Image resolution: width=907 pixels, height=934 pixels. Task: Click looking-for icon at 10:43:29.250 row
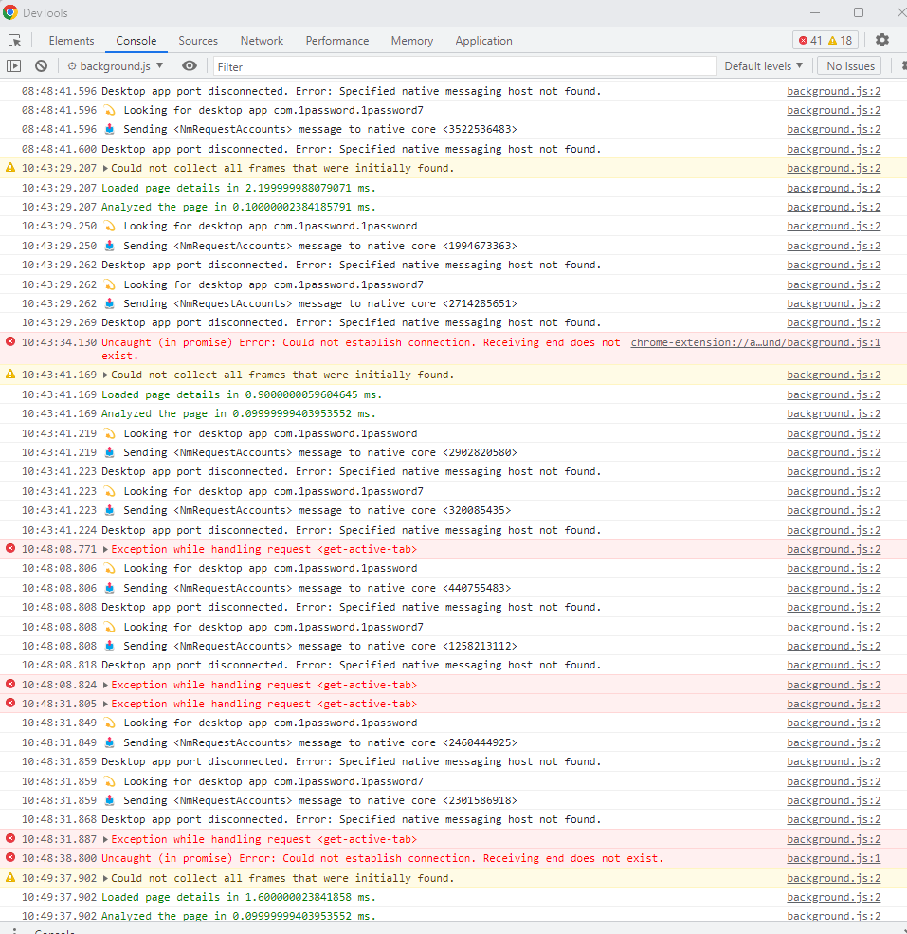pyautogui.click(x=110, y=226)
